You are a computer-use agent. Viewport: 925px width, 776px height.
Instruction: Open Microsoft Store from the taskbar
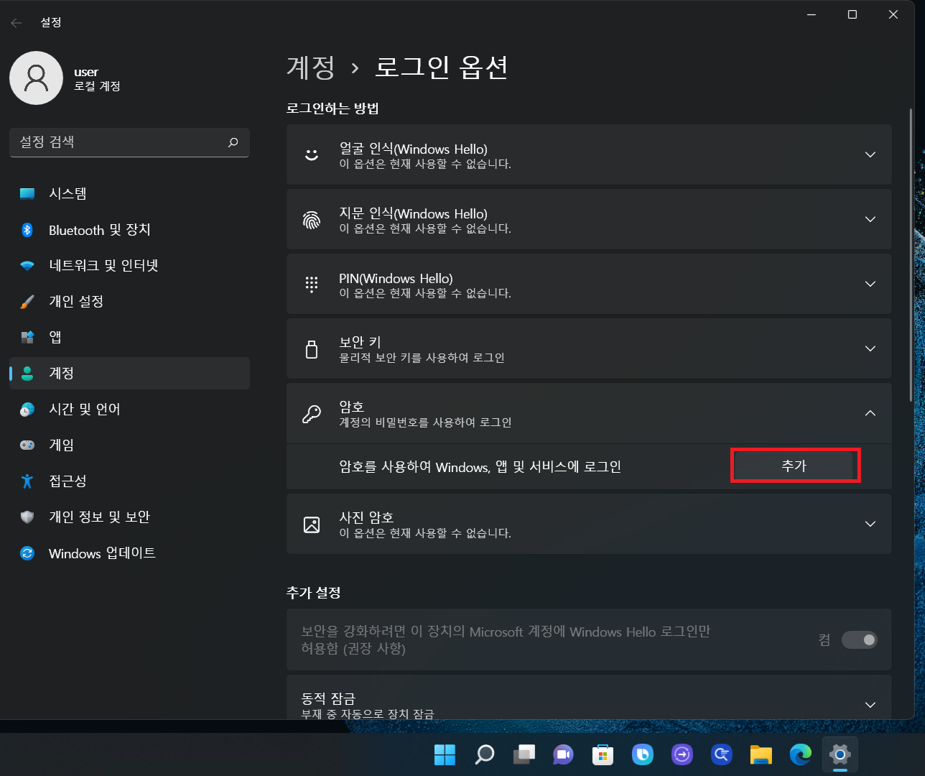[x=603, y=754]
